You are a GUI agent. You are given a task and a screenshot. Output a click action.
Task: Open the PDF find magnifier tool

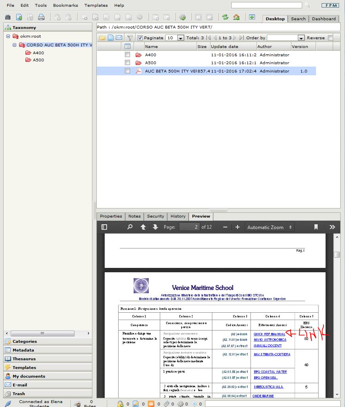(130, 227)
